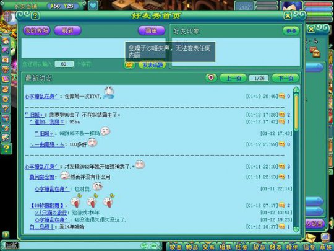Click the heart icon beside the coordinates bar
The width and height of the screenshot is (334, 251).
(93, 6)
